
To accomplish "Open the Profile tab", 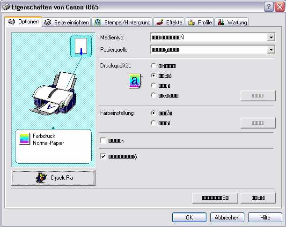I will pyautogui.click(x=200, y=23).
